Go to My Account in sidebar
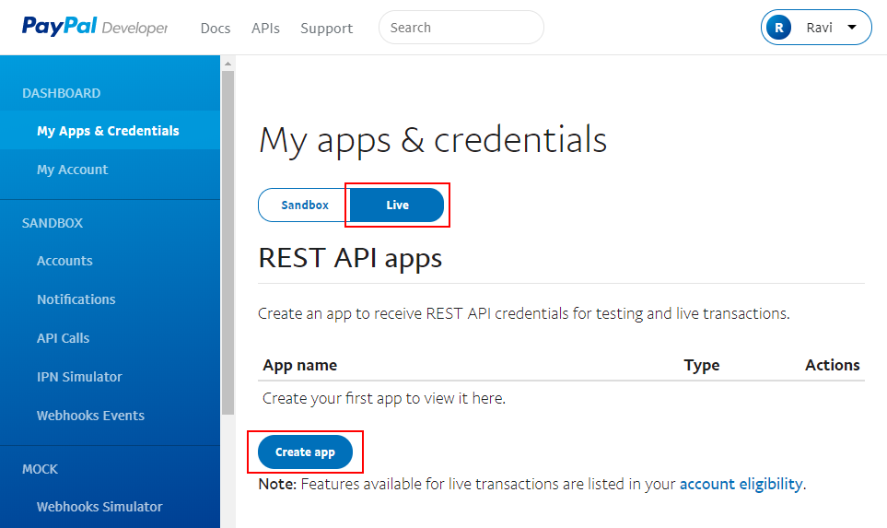 tap(73, 170)
